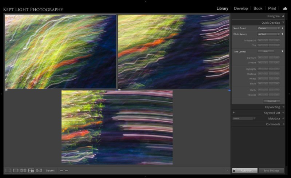Image resolution: width=291 pixels, height=178 pixels.
Task: Switch to the Develop module
Action: (241, 8)
